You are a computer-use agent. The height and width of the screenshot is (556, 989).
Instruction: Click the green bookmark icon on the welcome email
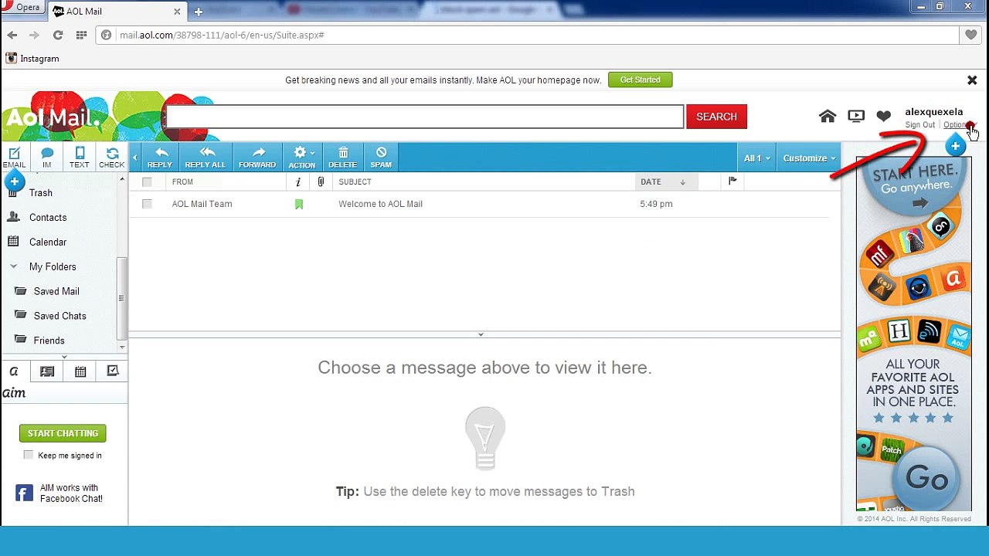pyautogui.click(x=299, y=204)
